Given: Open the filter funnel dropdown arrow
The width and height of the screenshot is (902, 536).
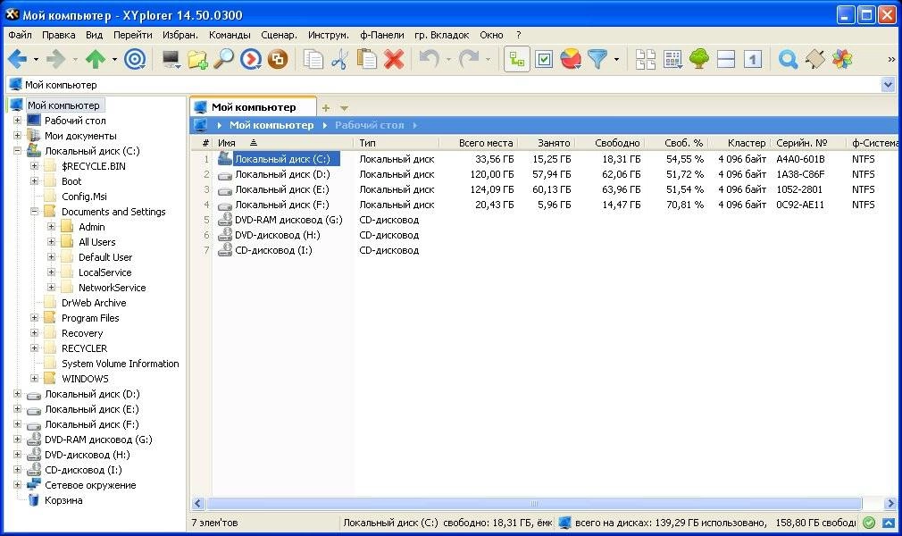Looking at the screenshot, I should pos(616,59).
